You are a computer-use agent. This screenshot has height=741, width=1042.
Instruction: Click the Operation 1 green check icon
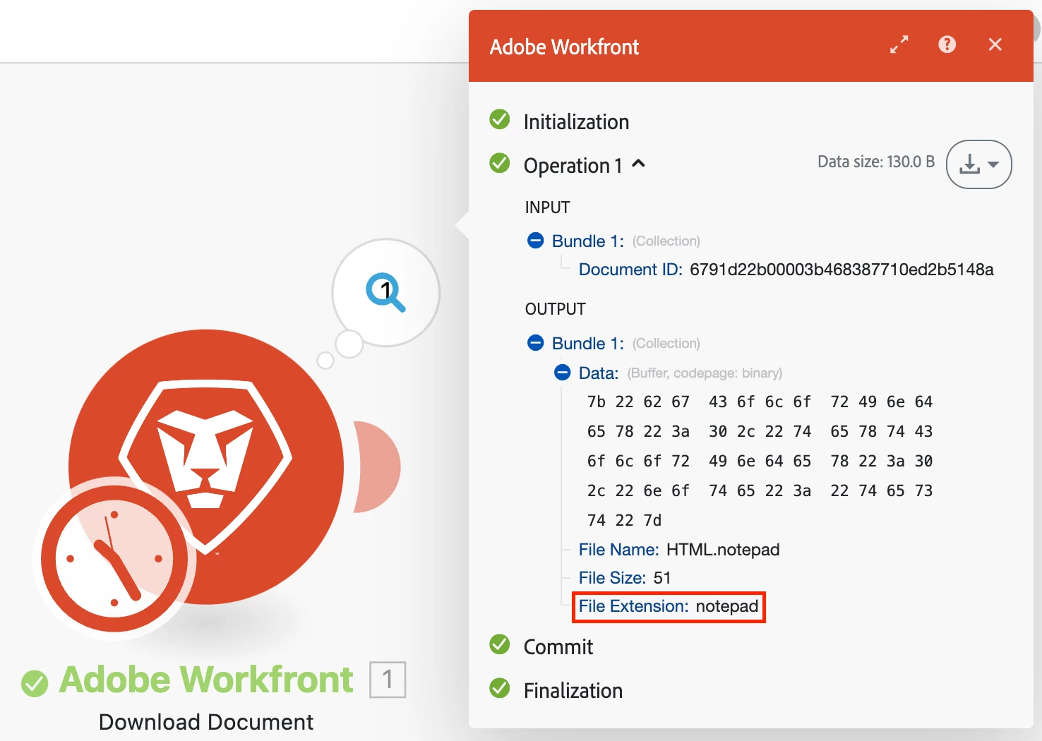coord(500,164)
